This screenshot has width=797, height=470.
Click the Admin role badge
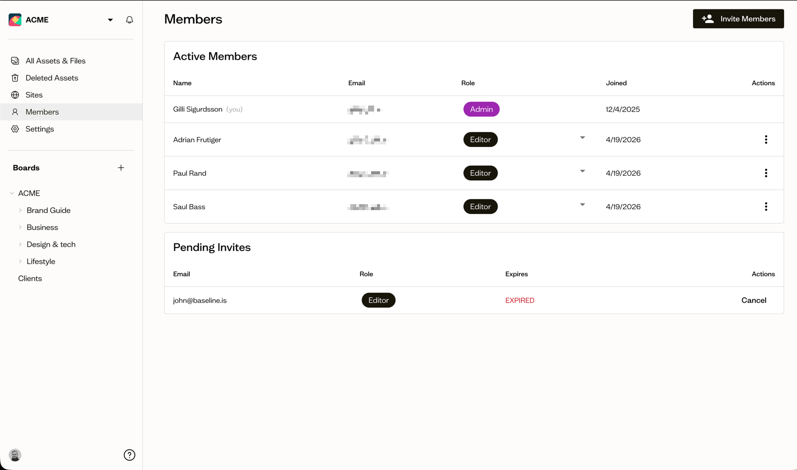tap(481, 110)
